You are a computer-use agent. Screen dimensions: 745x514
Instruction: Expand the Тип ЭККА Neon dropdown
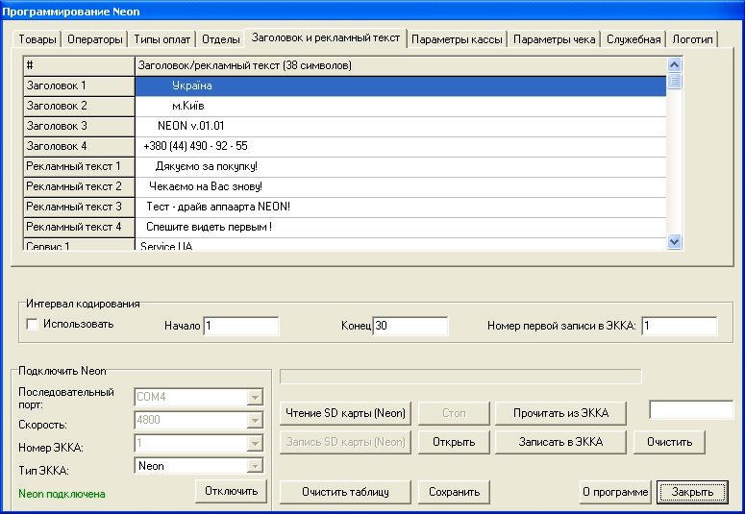(255, 466)
